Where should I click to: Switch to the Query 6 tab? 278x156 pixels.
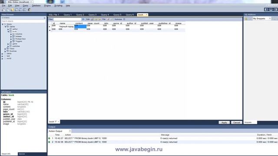tap(129, 15)
